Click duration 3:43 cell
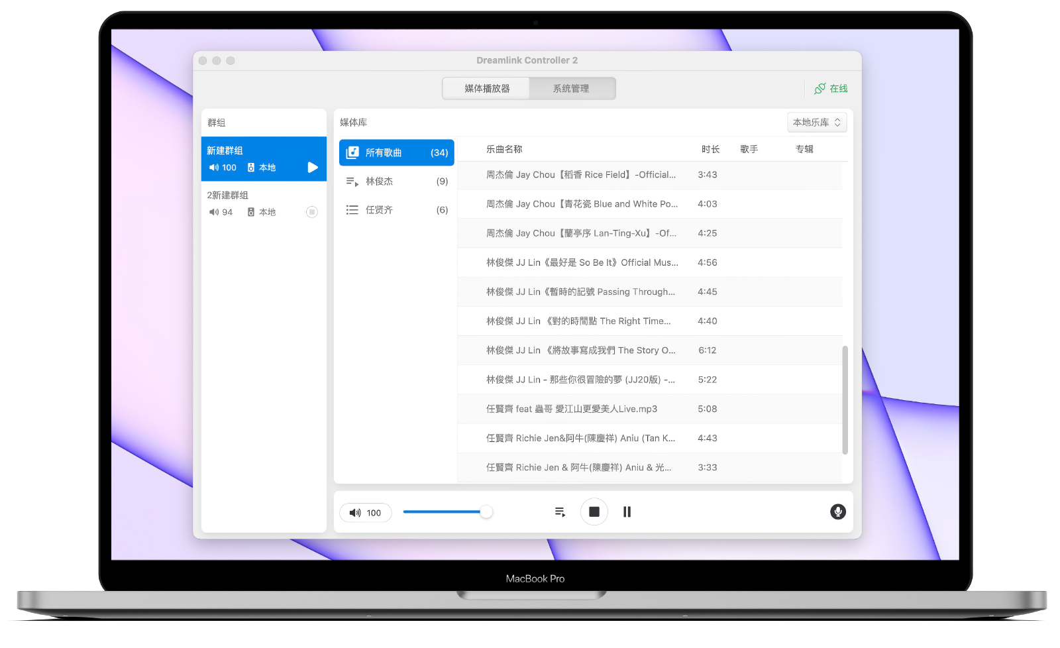 (x=707, y=175)
